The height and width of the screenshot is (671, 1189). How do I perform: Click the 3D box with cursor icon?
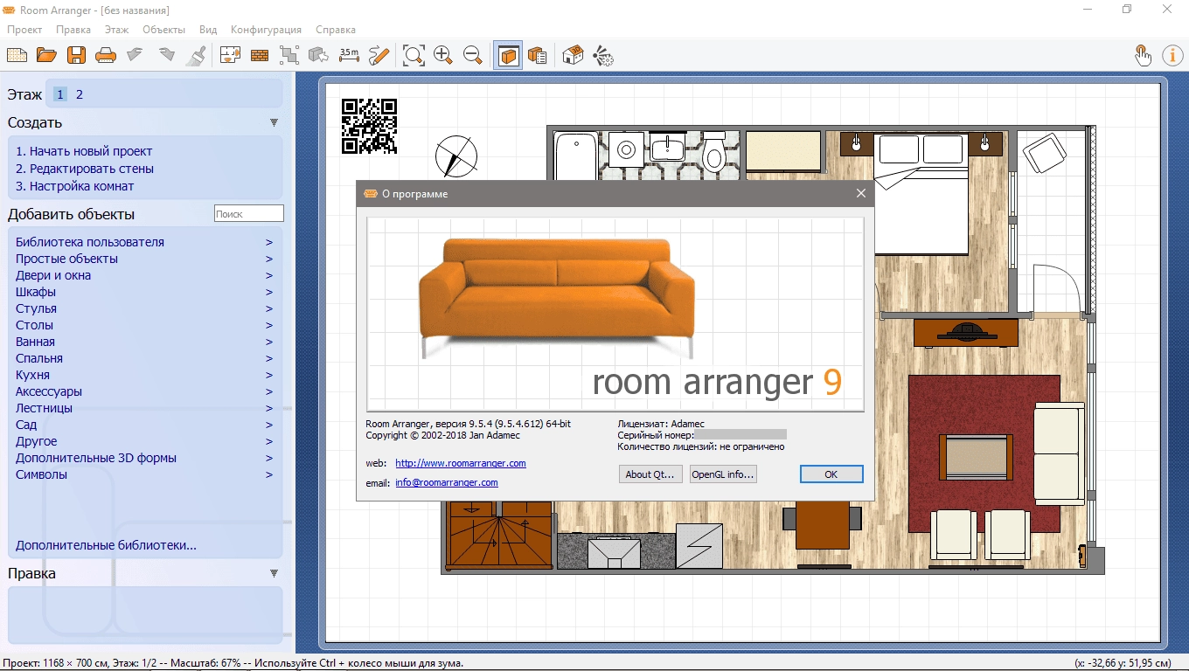[x=319, y=55]
